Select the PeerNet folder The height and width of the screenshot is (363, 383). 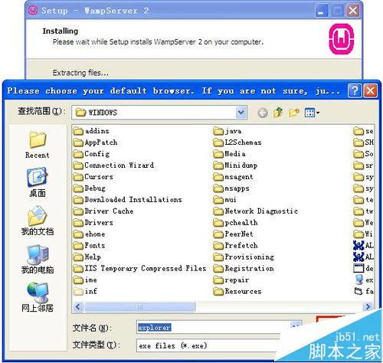pos(233,234)
